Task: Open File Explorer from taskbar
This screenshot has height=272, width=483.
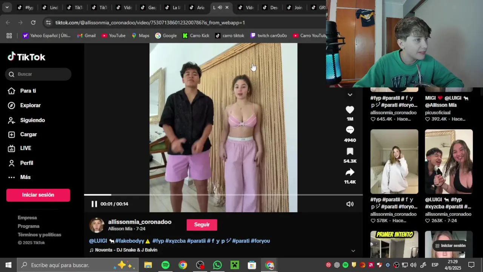Action: pos(148,265)
